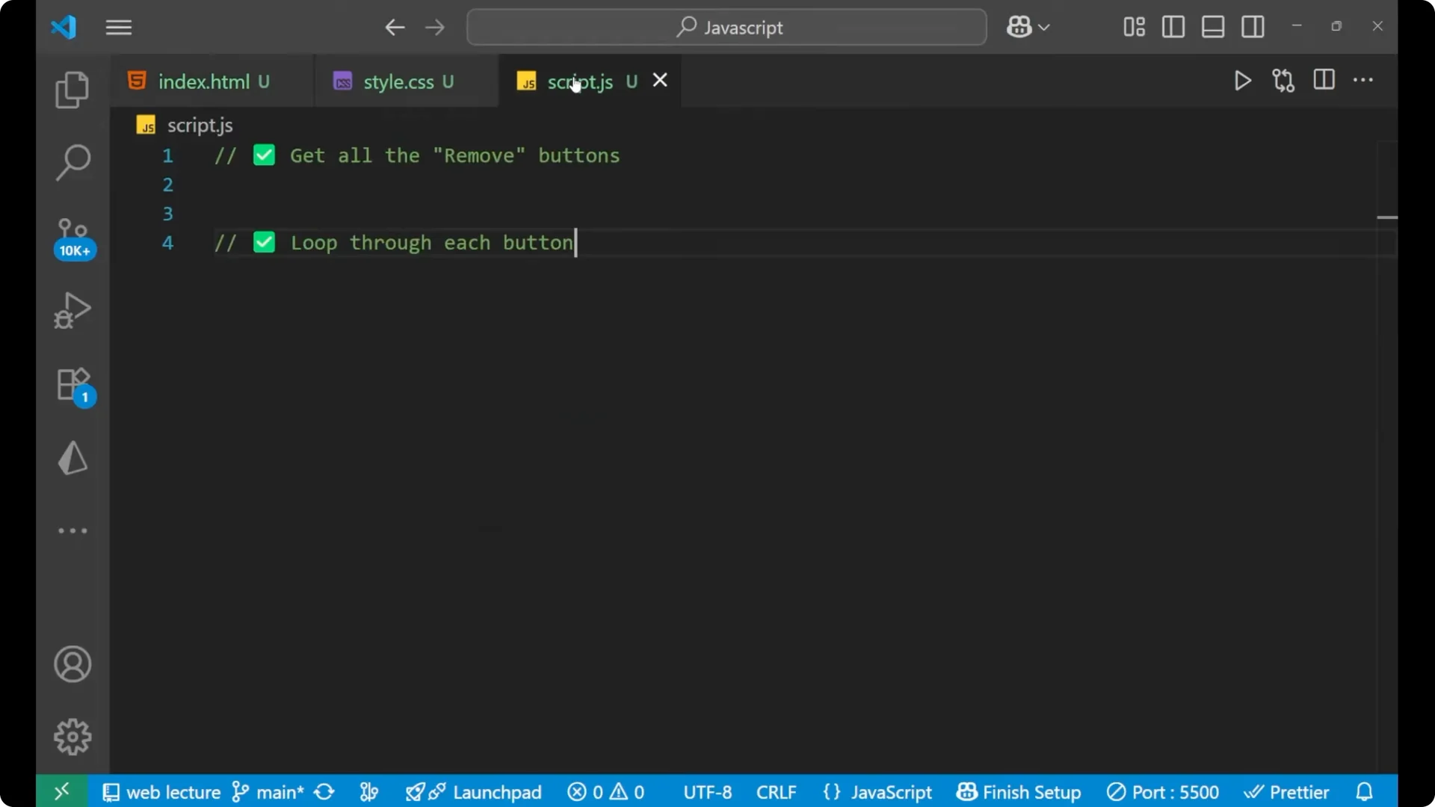
Task: Open the Copilot dropdown chevron in title bar
Action: (1046, 27)
